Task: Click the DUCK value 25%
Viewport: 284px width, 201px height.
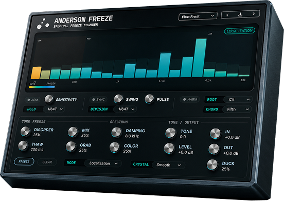Action: [x=226, y=169]
